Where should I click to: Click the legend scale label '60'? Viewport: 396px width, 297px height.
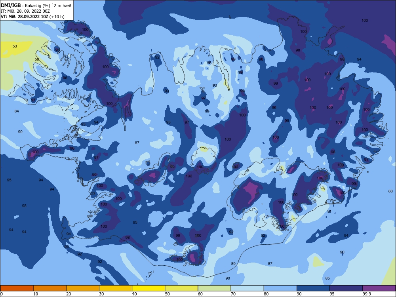(x=200, y=294)
